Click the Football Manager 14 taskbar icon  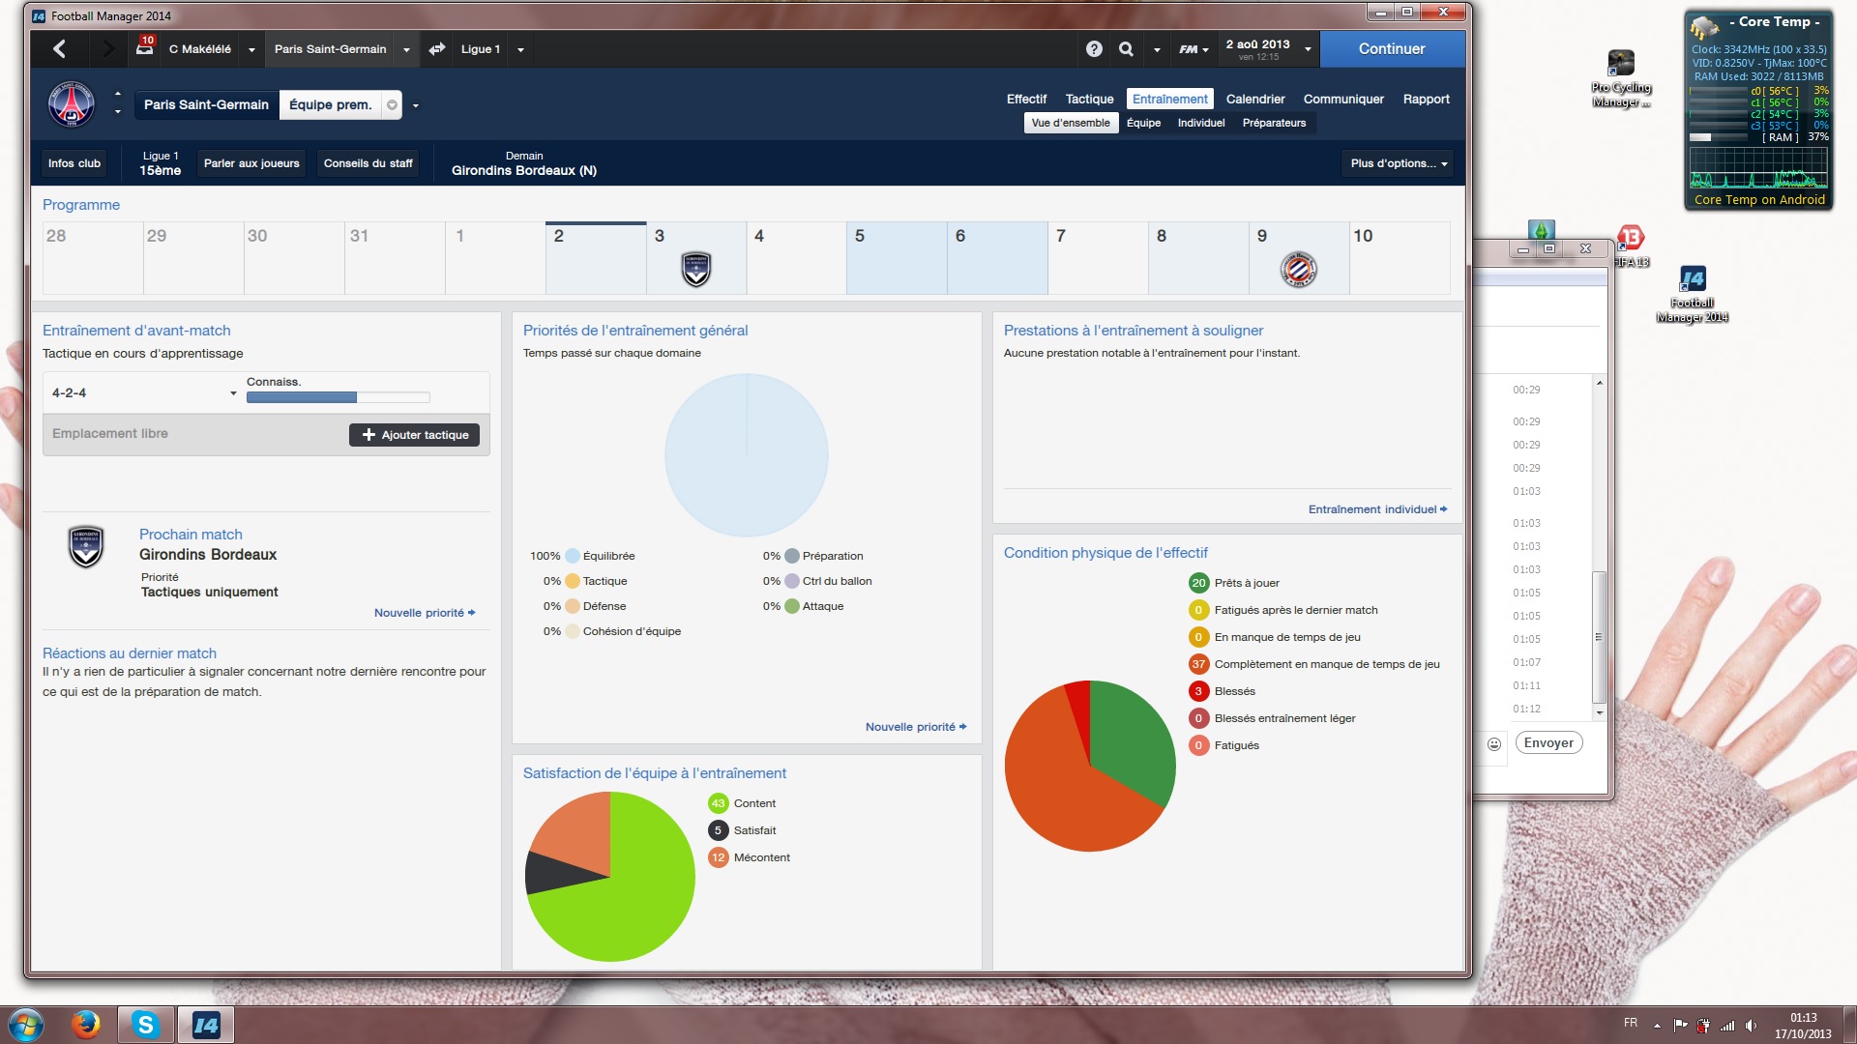[x=206, y=1024]
